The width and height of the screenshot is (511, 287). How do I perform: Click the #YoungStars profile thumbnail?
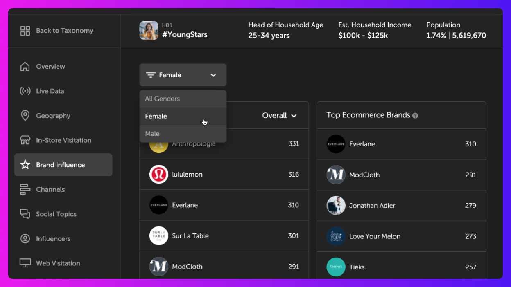(148, 30)
